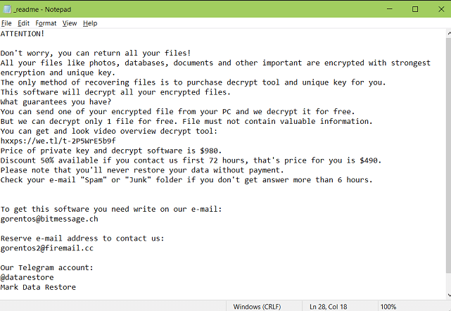The width and height of the screenshot is (451, 311).
Task: Place cursor on the ATTENTION! heading line
Action: pyautogui.click(x=23, y=34)
